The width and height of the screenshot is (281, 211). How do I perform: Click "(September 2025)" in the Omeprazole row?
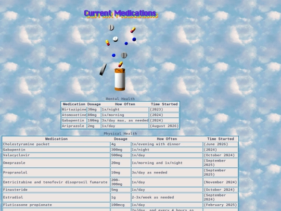point(221,163)
